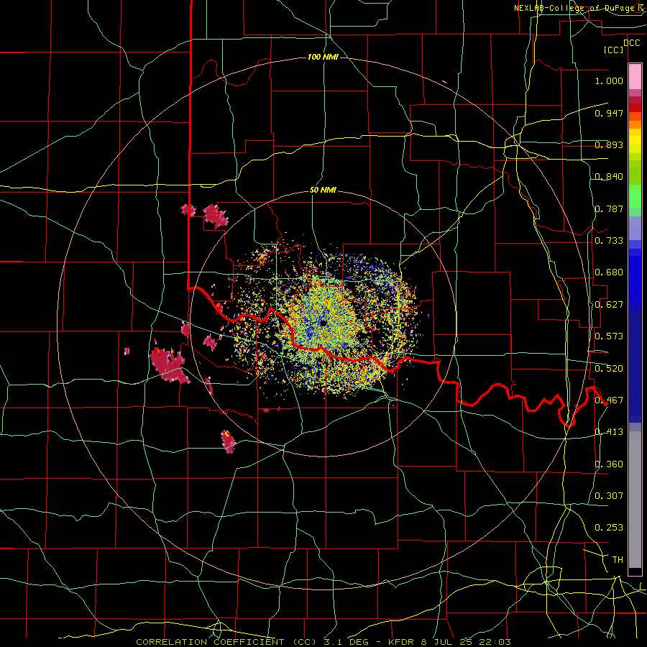Click the crimson echo with yellow core to the southwest
Viewport: 647px width, 647px height.
[228, 441]
